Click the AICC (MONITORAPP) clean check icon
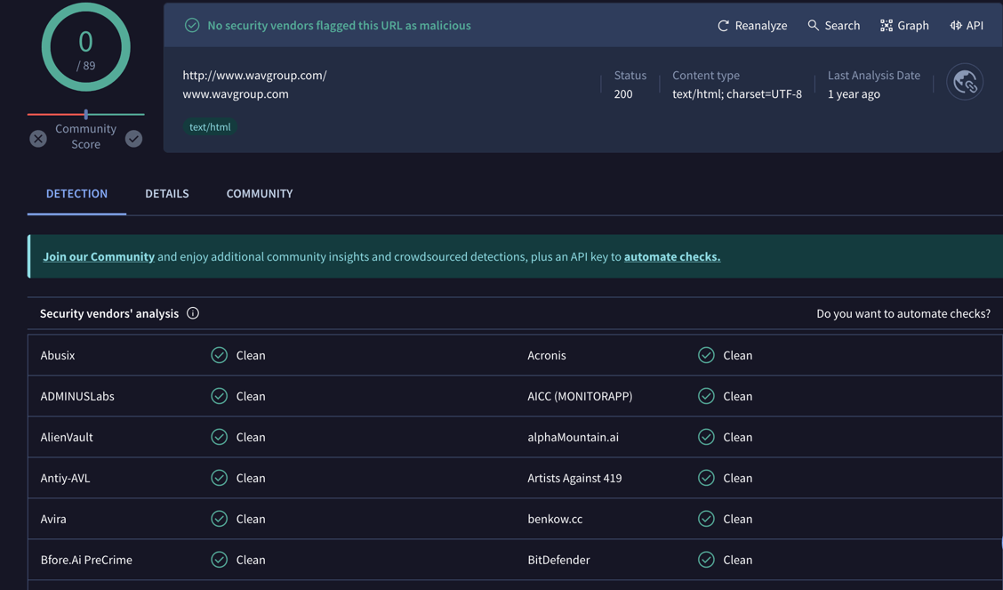The height and width of the screenshot is (590, 1003). 706,396
